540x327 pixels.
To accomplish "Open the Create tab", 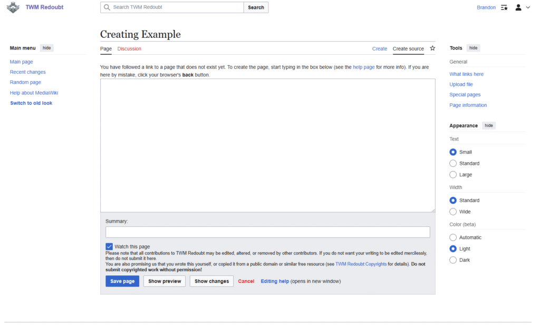I will (x=379, y=49).
